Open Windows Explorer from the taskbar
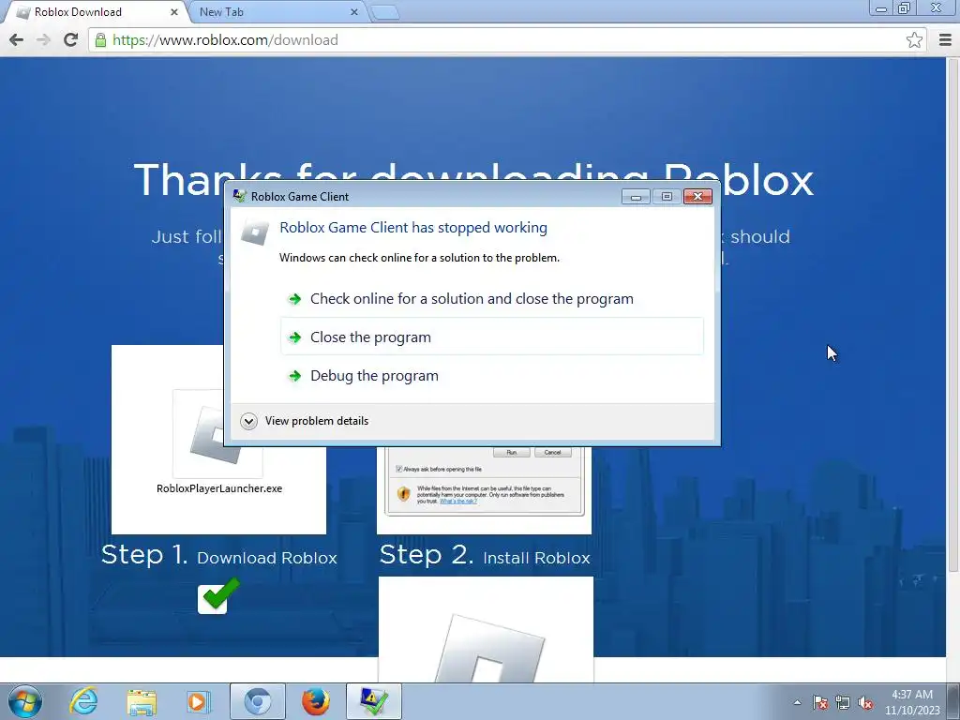Image resolution: width=960 pixels, height=720 pixels. (142, 701)
